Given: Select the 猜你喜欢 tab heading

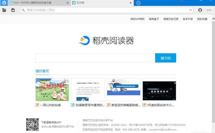Looking at the screenshot, I should [42, 71].
